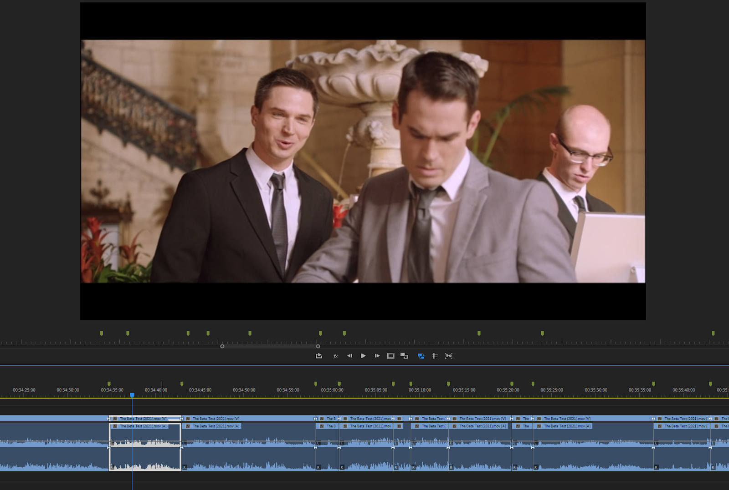Image resolution: width=729 pixels, height=490 pixels.
Task: Jump to 00:34:30:00 on the timeline ruler
Action: point(68,390)
